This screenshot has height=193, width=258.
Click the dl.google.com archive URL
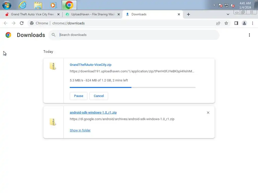point(122,119)
